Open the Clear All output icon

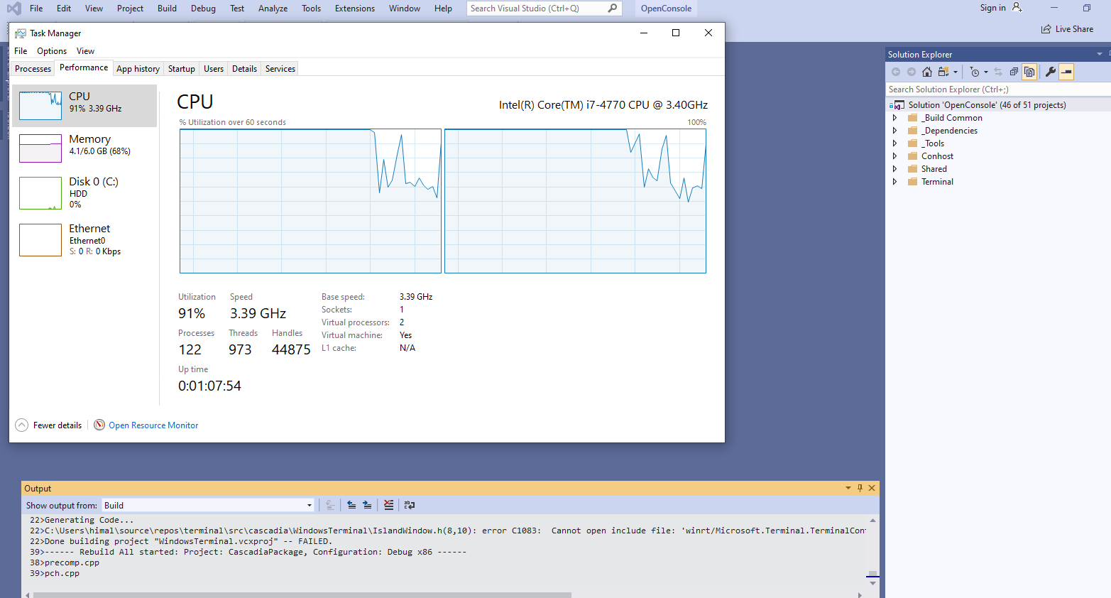click(388, 505)
